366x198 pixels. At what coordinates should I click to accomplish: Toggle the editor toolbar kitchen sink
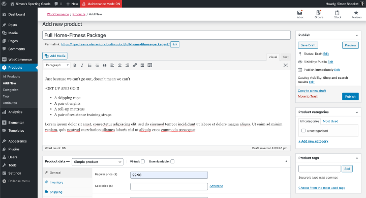point(150,65)
